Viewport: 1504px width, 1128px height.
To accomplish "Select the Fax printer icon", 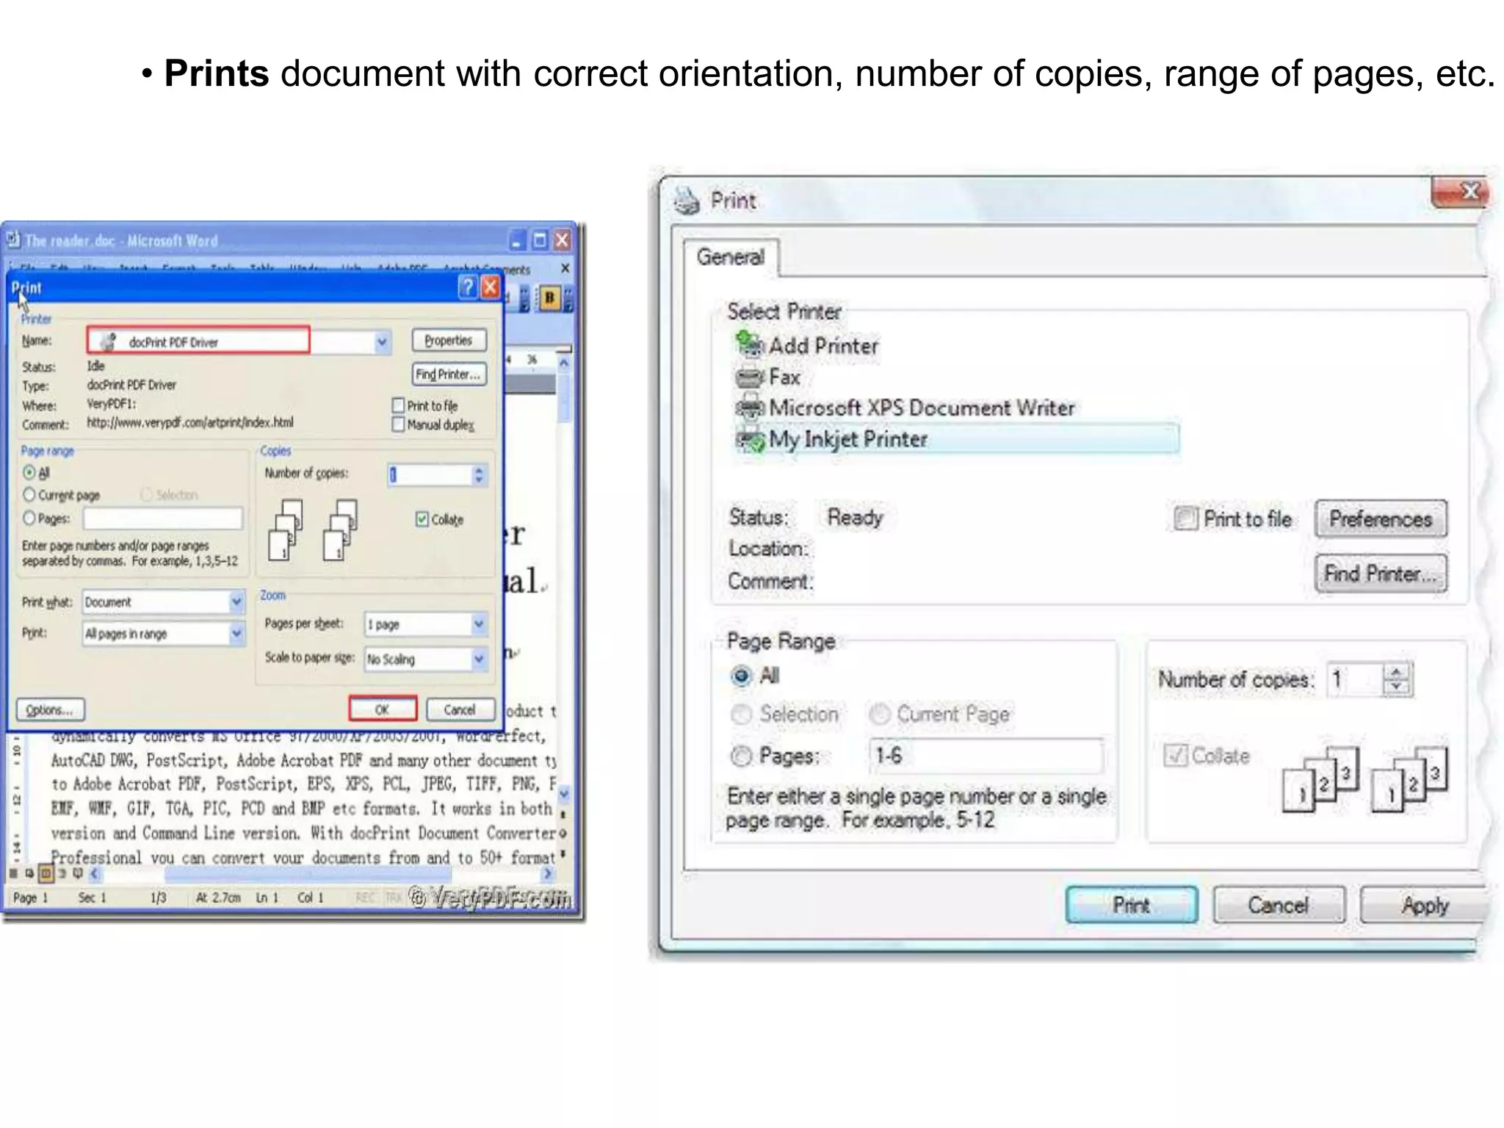I will (x=750, y=377).
